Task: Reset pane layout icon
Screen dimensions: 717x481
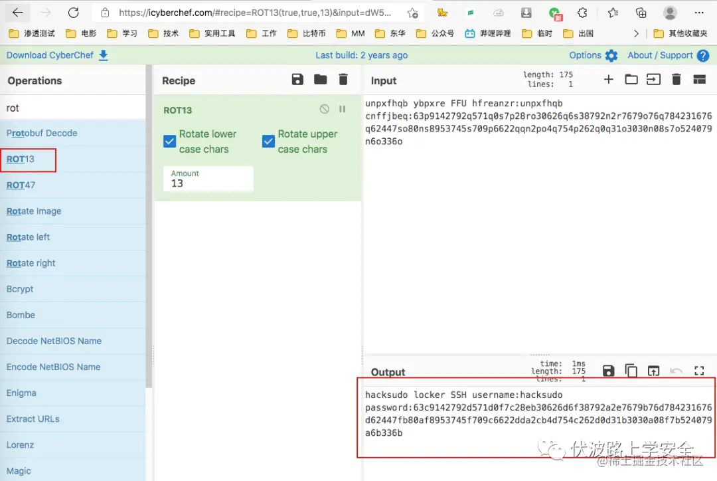Action: click(699, 79)
